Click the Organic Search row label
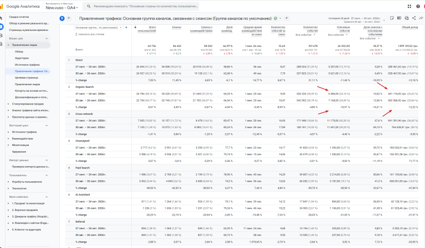Screen dimensions: 425x248 click(x=84, y=87)
